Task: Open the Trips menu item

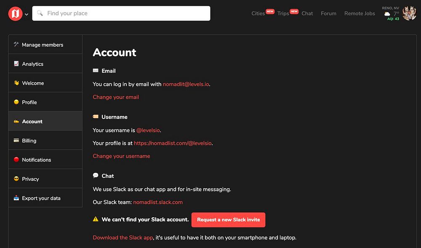Action: pos(283,13)
